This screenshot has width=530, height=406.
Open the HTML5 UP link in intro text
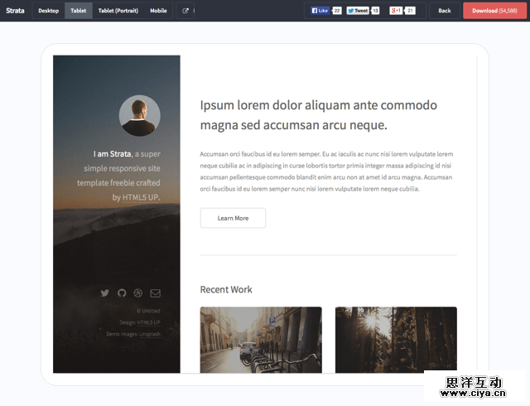141,197
